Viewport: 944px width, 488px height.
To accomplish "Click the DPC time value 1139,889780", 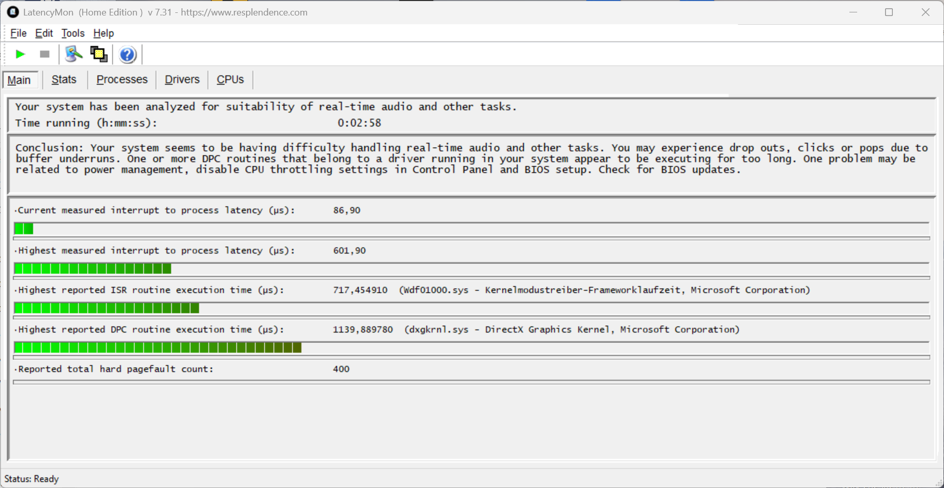I will coord(363,329).
